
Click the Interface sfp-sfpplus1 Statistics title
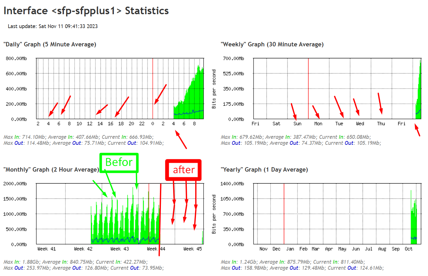(x=85, y=10)
